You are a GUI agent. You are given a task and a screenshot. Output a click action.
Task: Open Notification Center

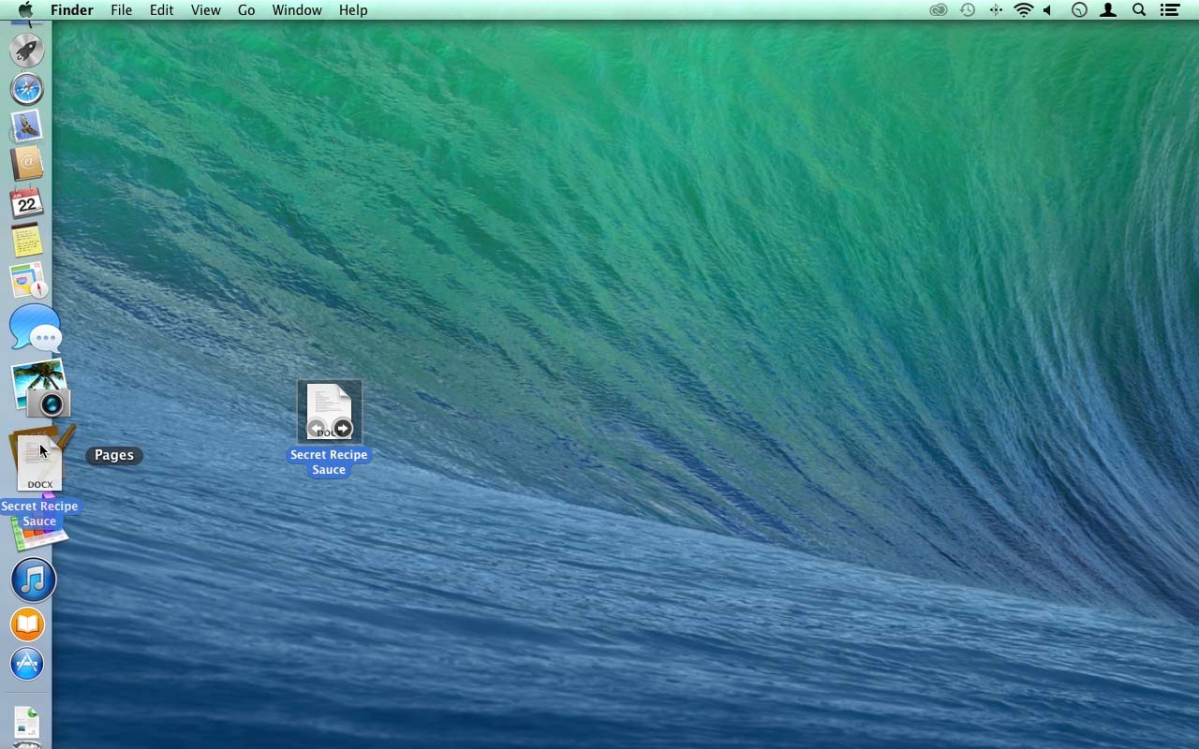(x=1169, y=10)
